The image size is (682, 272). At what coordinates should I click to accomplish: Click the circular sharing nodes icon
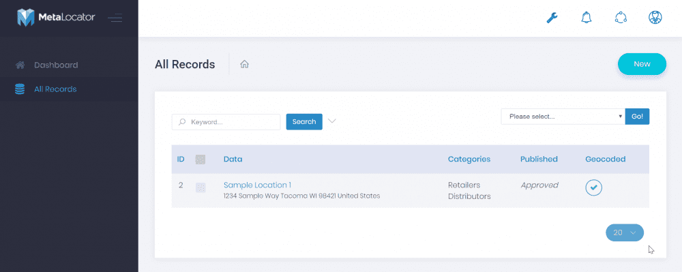pyautogui.click(x=621, y=18)
